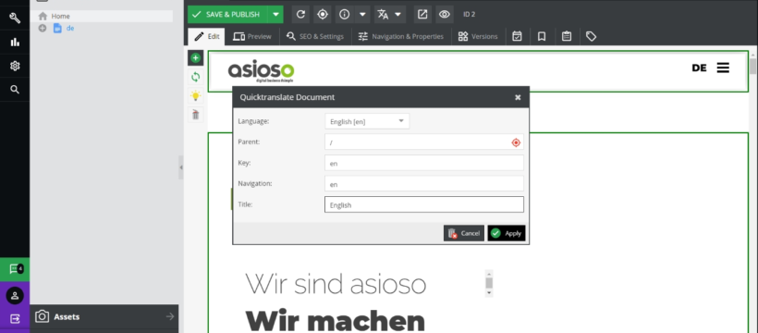Open the Tools wrench icon in sidebar
This screenshot has width=758, height=333.
pos(15,18)
